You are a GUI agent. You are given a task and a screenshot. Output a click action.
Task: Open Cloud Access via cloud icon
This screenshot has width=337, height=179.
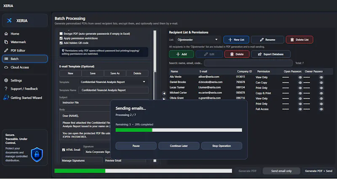[x=6, y=67]
